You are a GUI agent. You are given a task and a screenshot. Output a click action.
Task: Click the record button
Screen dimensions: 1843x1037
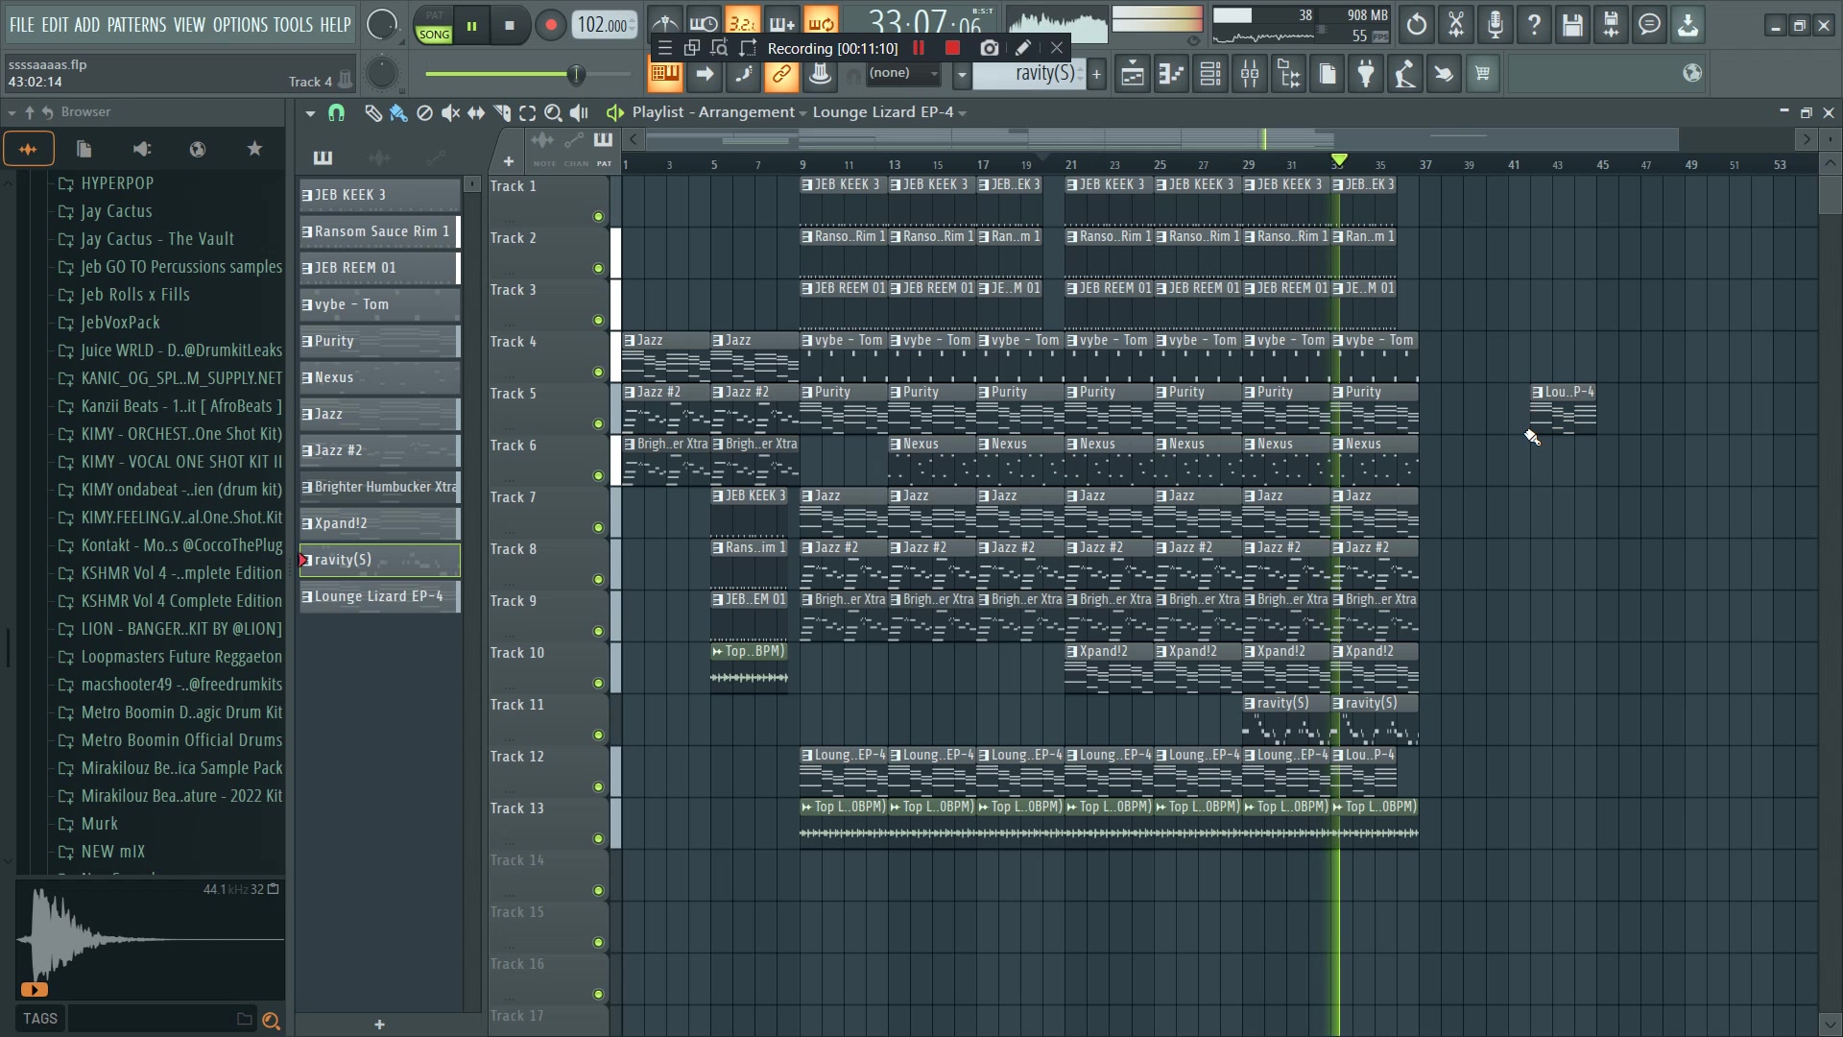click(x=550, y=26)
